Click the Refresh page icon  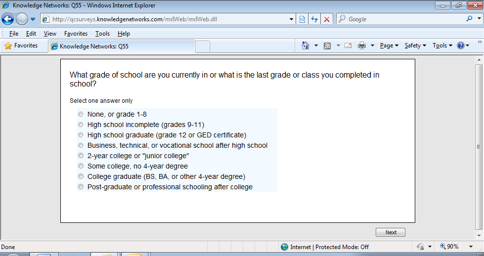coord(314,19)
